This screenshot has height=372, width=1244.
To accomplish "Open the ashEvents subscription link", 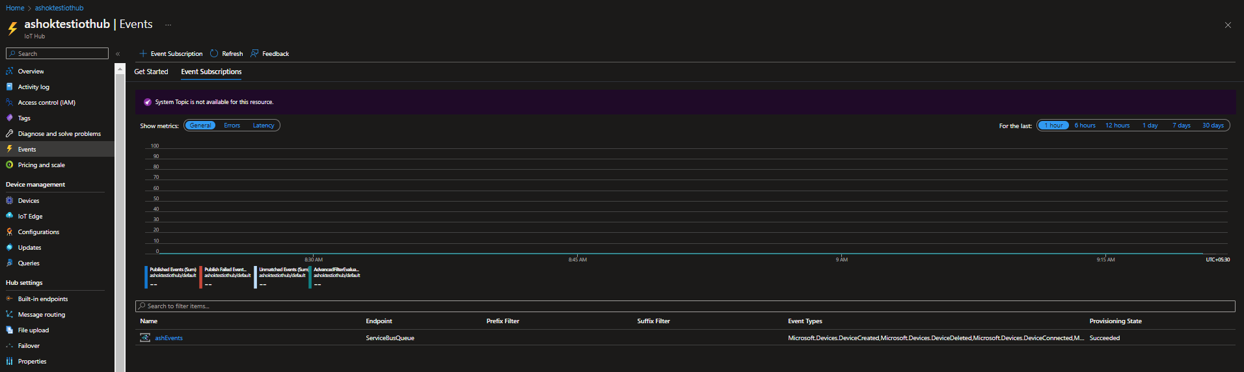I will [169, 338].
